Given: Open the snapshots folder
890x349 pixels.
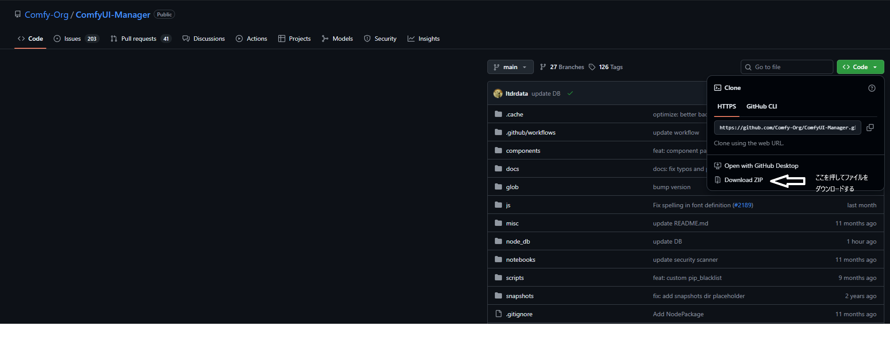Looking at the screenshot, I should pyautogui.click(x=520, y=296).
